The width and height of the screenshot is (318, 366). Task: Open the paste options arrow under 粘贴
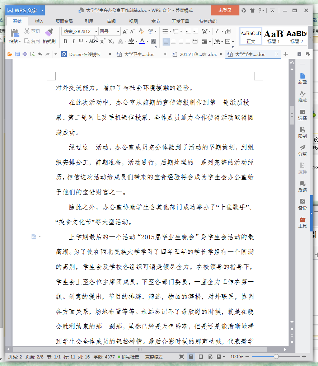coord(20,42)
